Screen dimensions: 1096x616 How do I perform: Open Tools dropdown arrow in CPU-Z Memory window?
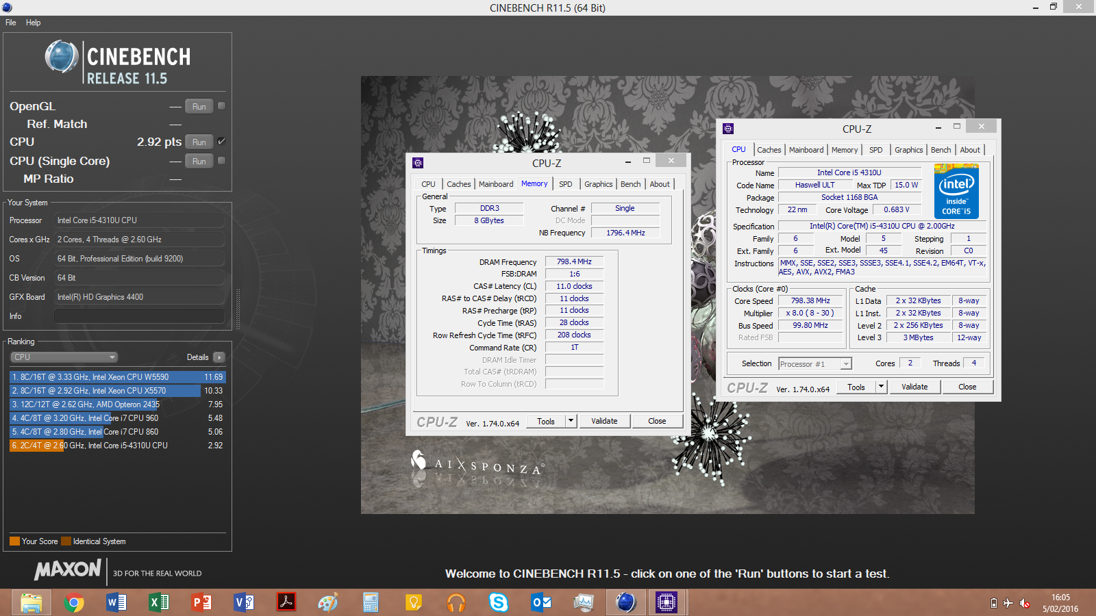[571, 421]
